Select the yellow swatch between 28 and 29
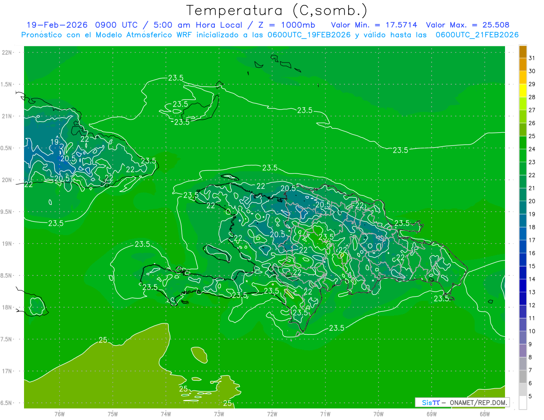544x420 pixels. coord(523,91)
